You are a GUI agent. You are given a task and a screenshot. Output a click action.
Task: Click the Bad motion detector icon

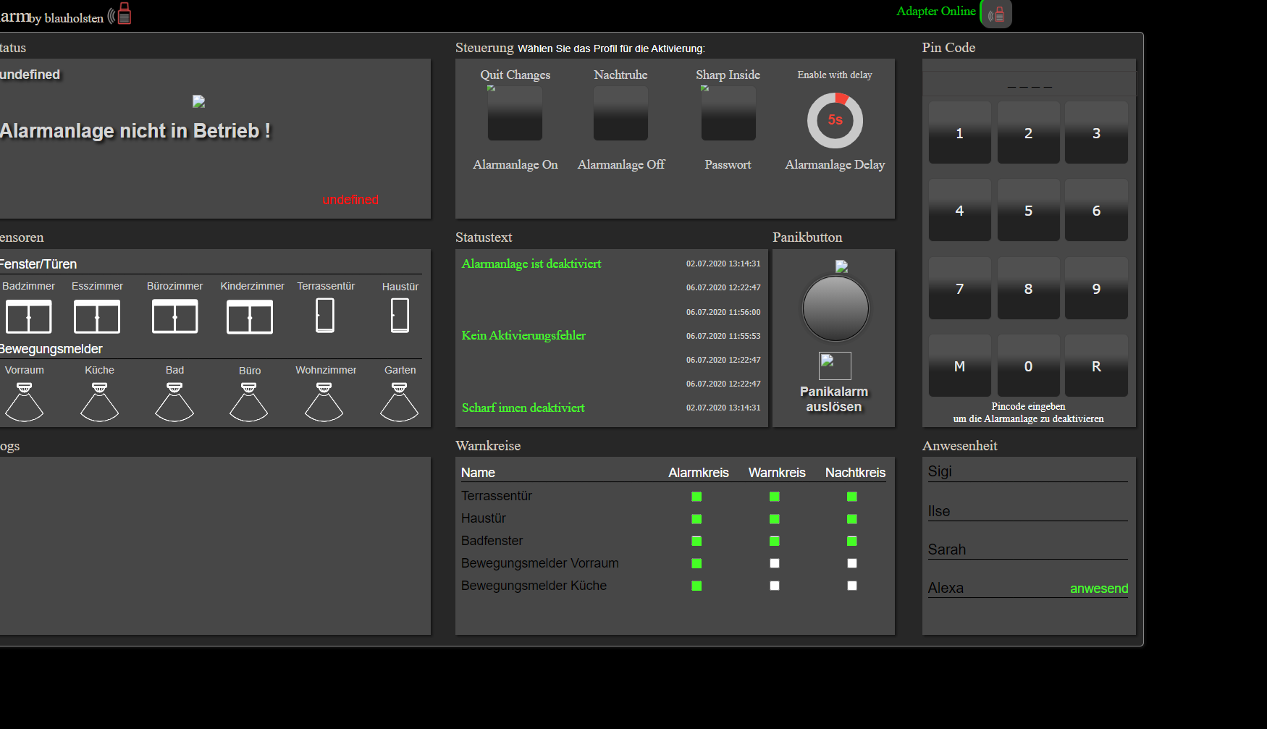pos(174,402)
